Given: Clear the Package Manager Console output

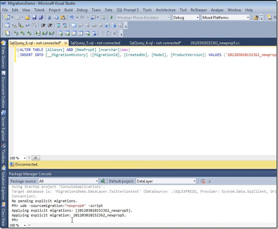Looking at the screenshot, I should (203, 181).
